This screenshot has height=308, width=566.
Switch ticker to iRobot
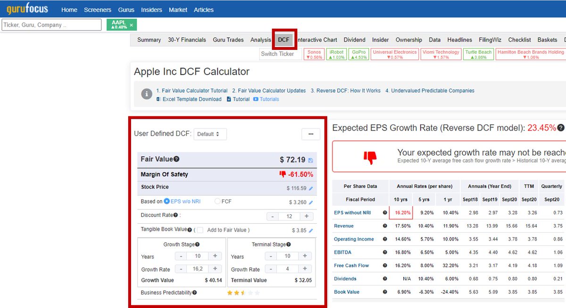(336, 54)
